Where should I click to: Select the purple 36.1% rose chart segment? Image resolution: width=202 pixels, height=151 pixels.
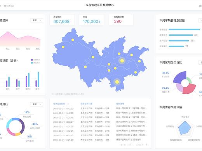(x=180, y=78)
